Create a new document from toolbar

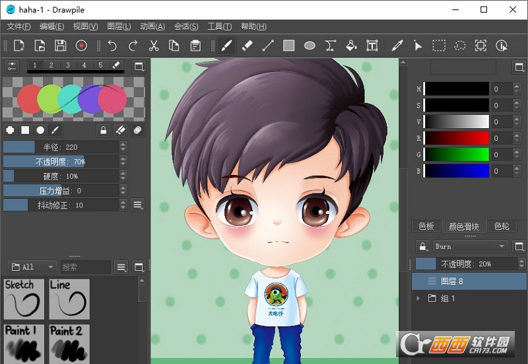pyautogui.click(x=19, y=46)
